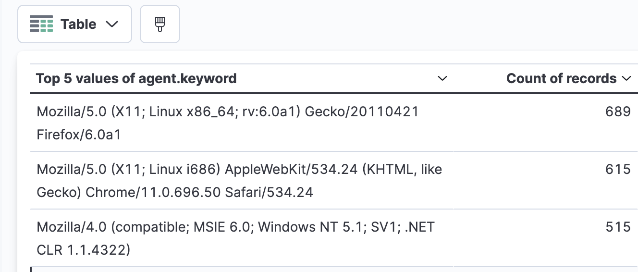Click the table grid visualization icon
Image resolution: width=638 pixels, height=272 pixels.
(x=41, y=24)
